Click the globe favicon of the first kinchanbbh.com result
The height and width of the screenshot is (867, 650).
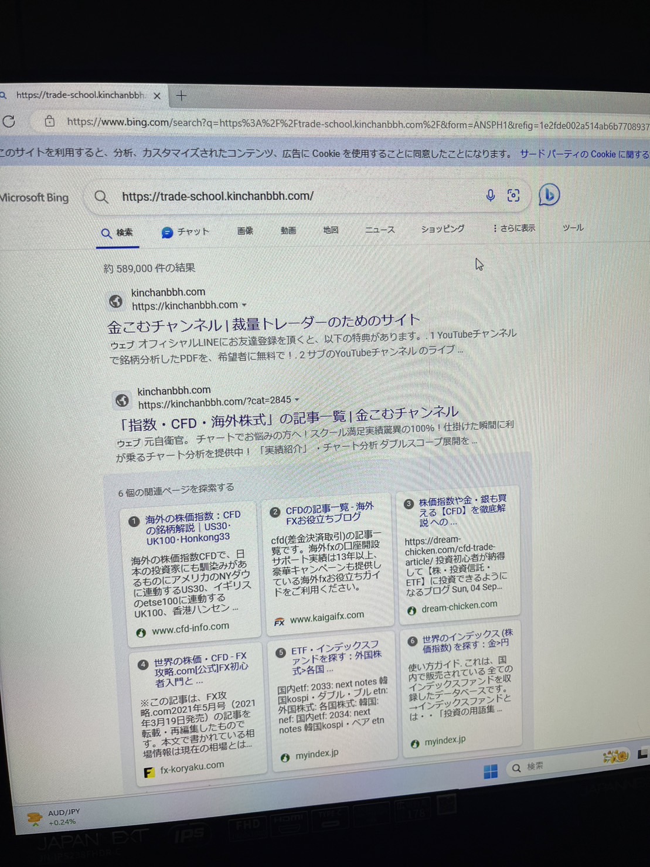116,301
